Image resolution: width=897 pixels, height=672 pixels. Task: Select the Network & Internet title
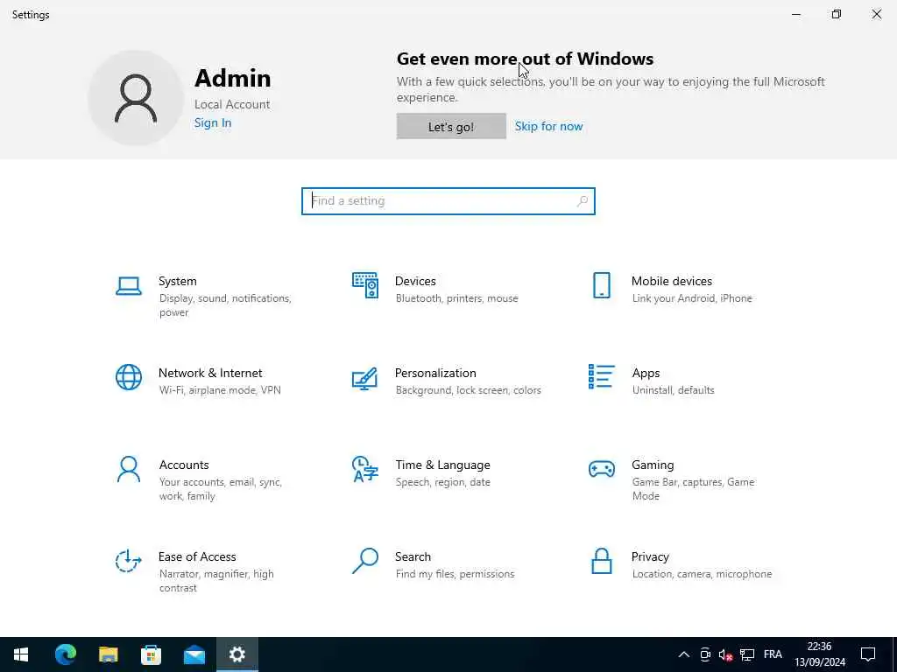click(x=210, y=373)
